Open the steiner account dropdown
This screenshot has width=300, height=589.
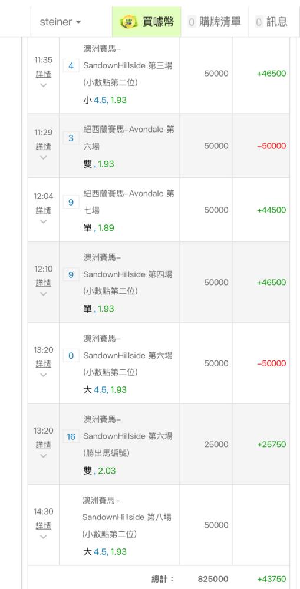coord(60,22)
